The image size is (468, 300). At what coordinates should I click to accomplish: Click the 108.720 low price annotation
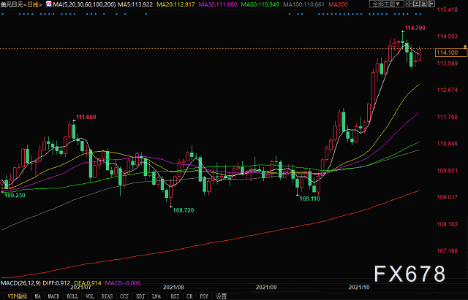(x=184, y=210)
